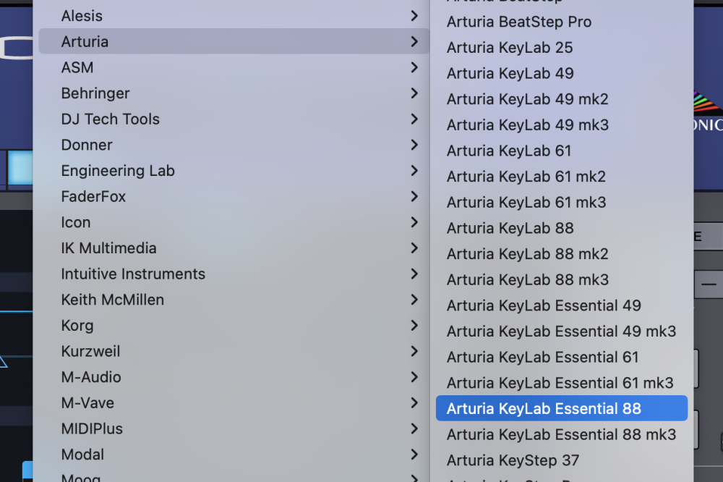Click the light blue square button
Viewport: 723px width, 482px height.
(20, 166)
